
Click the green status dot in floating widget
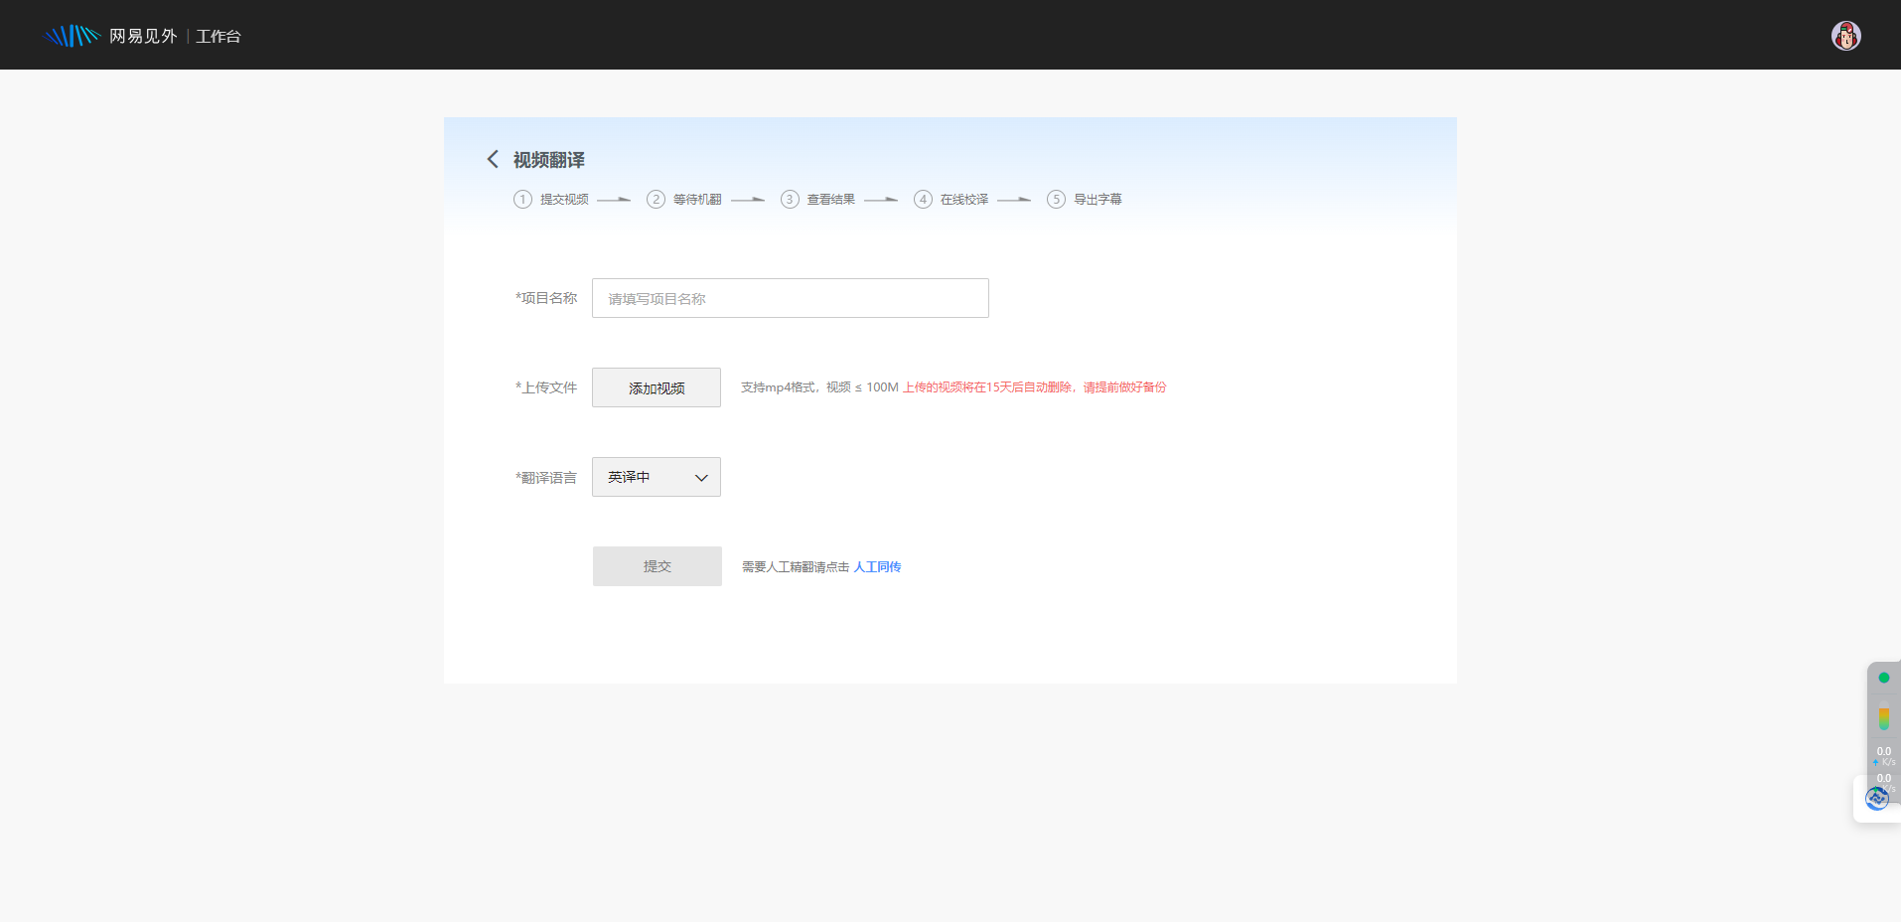tap(1884, 677)
